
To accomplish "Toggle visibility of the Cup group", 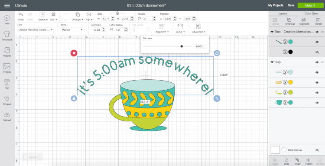I will [317, 62].
